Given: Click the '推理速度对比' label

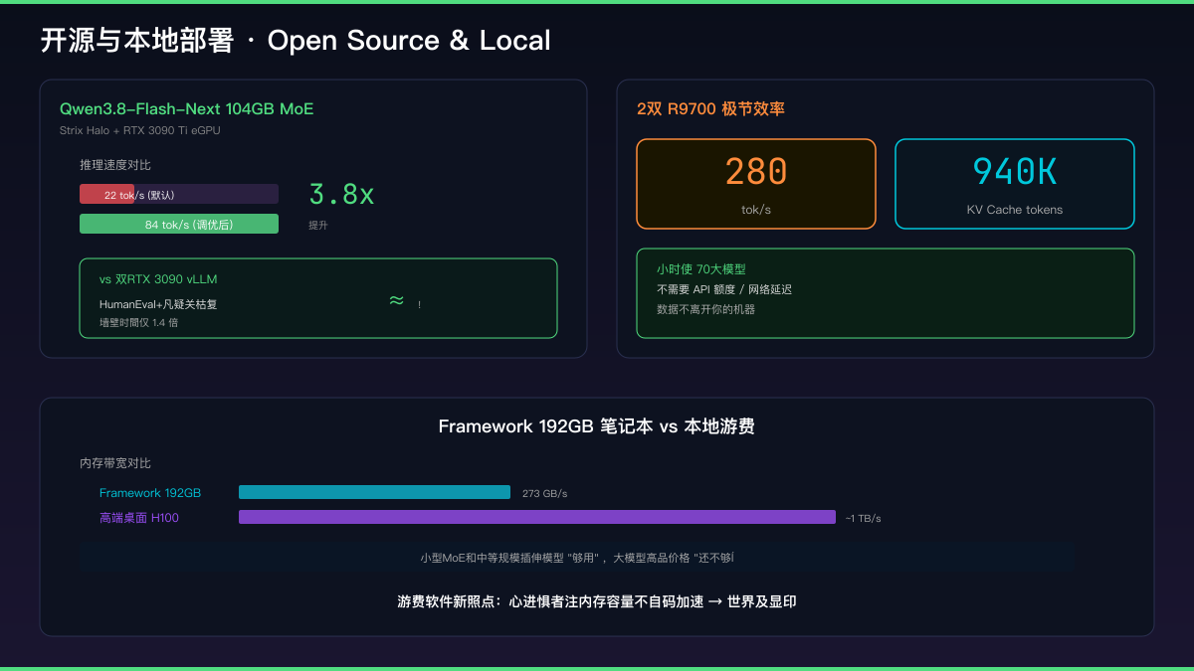Looking at the screenshot, I should click(115, 165).
